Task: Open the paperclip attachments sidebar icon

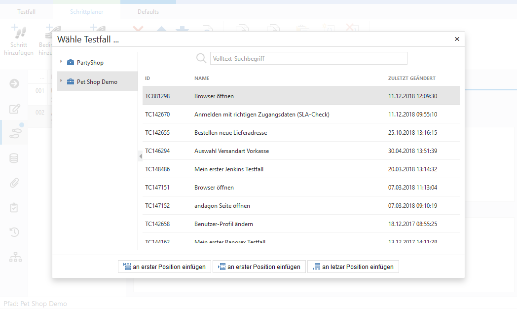Action: [x=15, y=183]
